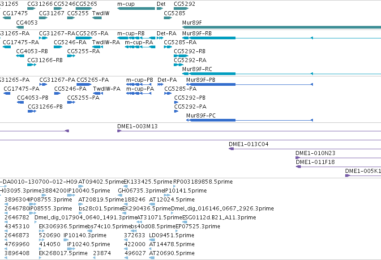Select the AT20819.5prime EST label
Viewport: 381px width, 260px height.
tap(101, 200)
